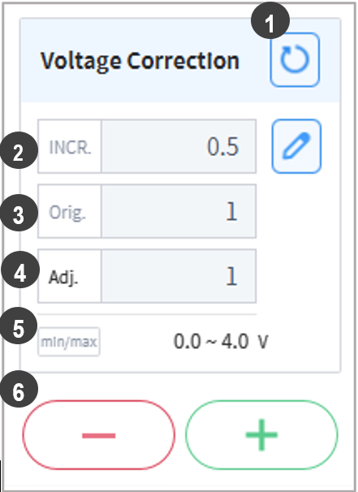Click callout marker number 2

pyautogui.click(x=19, y=150)
